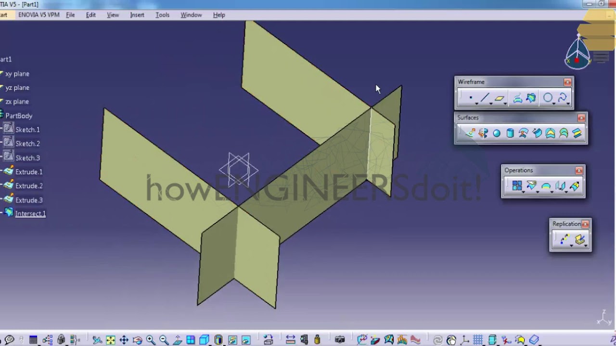Click the Swap visible space icon
The height and width of the screenshot is (346, 616).
246,340
